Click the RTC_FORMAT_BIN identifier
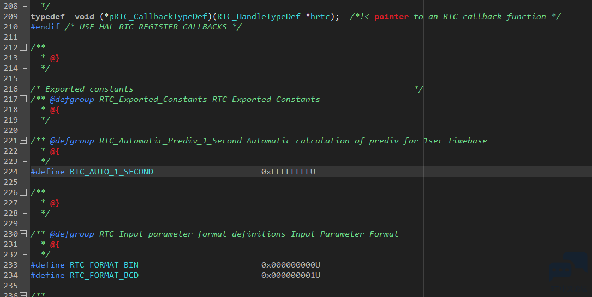This screenshot has height=297, width=592. [104, 265]
